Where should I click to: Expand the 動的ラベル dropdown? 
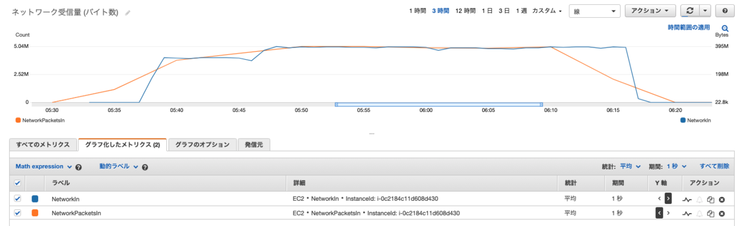(118, 166)
